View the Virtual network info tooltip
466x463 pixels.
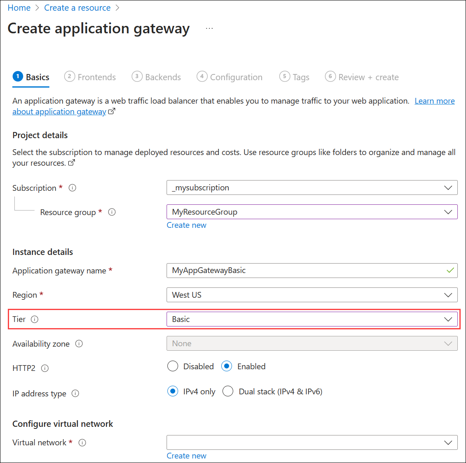82,442
